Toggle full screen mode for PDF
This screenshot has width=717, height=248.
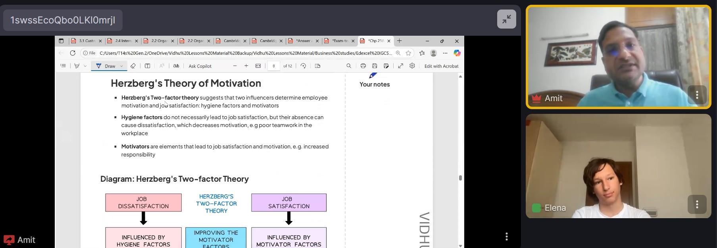[x=400, y=66]
